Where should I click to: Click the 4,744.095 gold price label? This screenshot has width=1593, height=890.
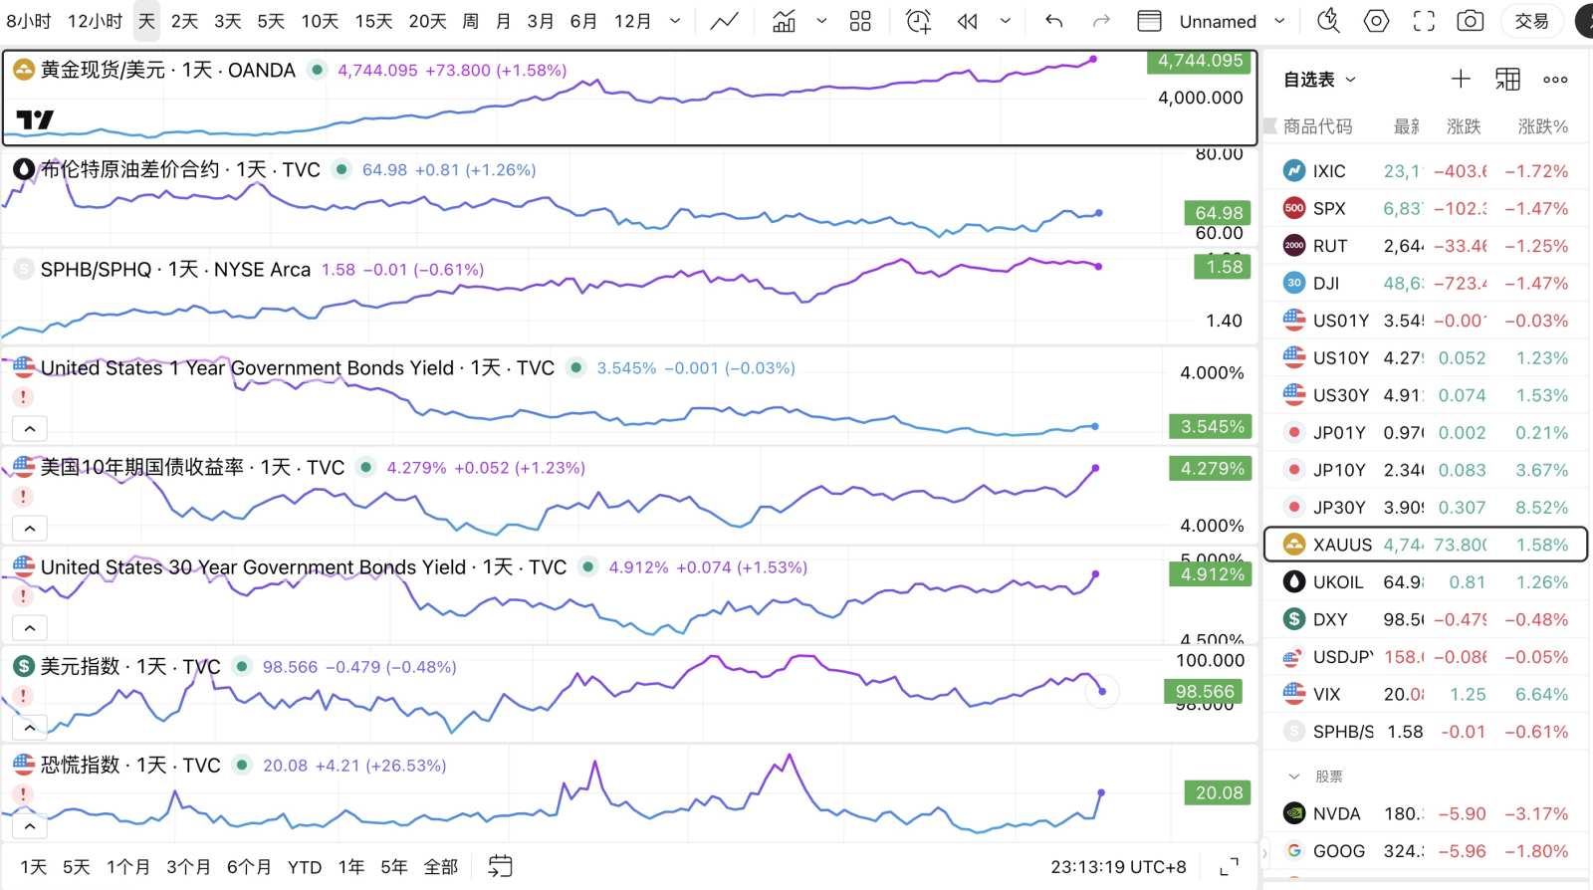tap(1201, 61)
